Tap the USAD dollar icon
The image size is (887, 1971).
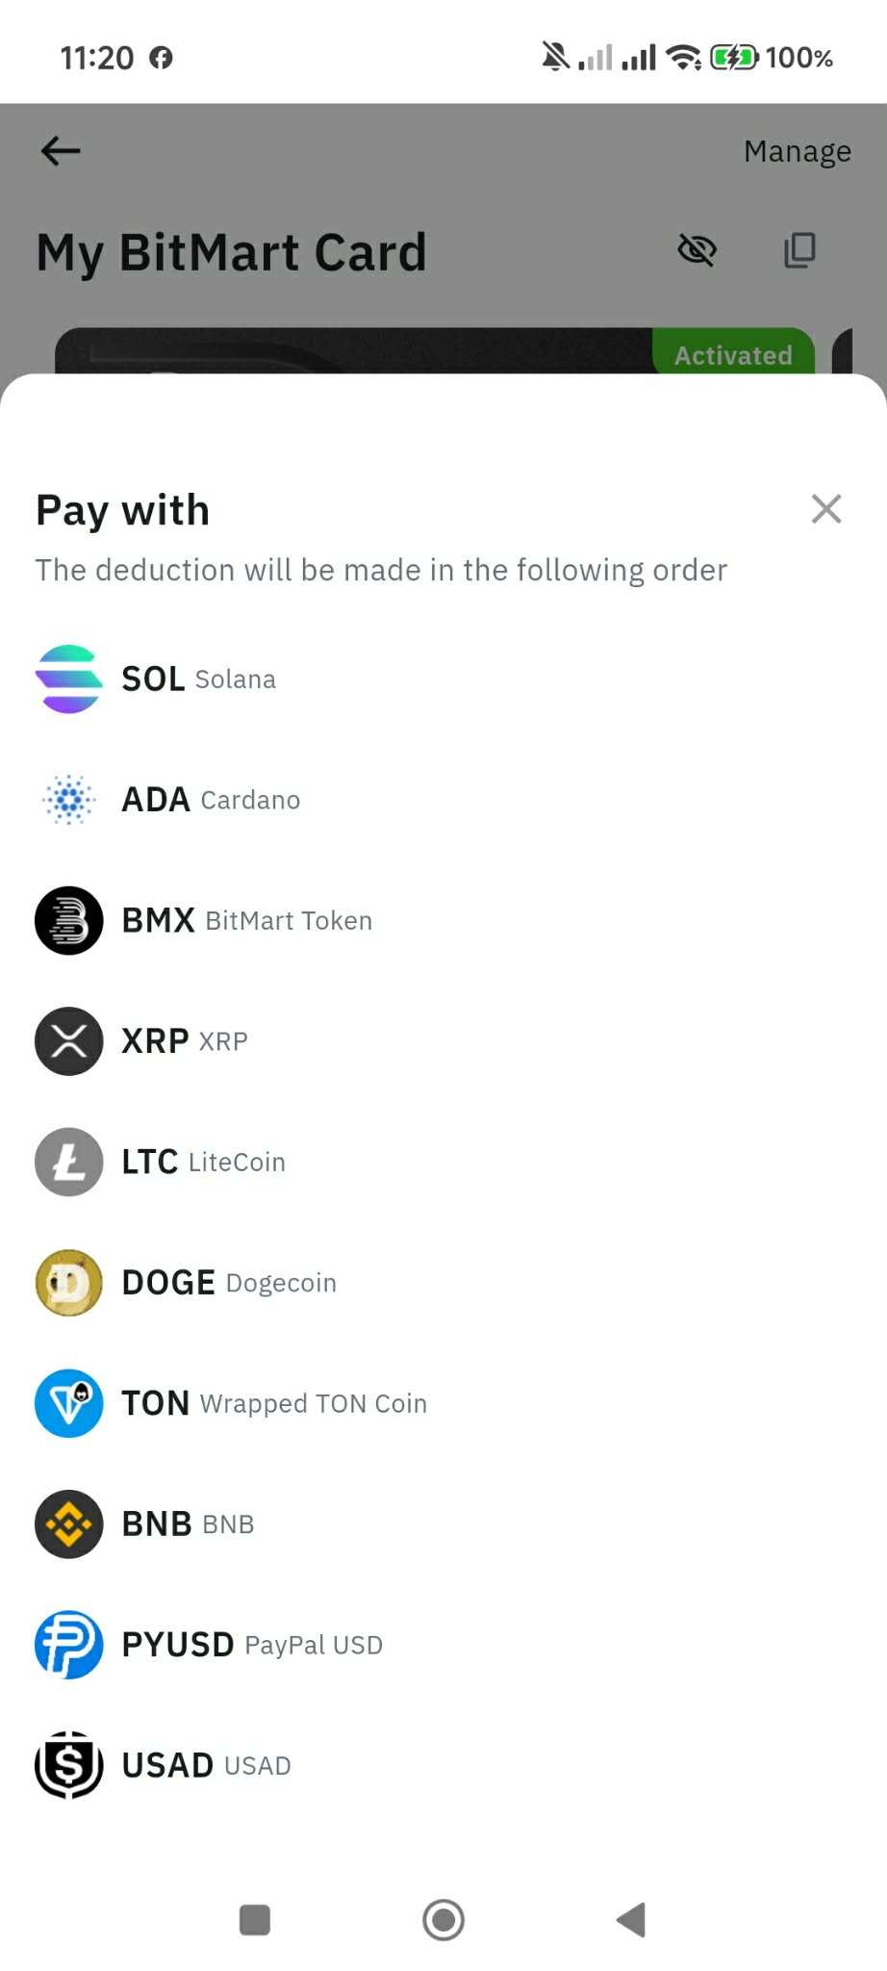tap(68, 1765)
